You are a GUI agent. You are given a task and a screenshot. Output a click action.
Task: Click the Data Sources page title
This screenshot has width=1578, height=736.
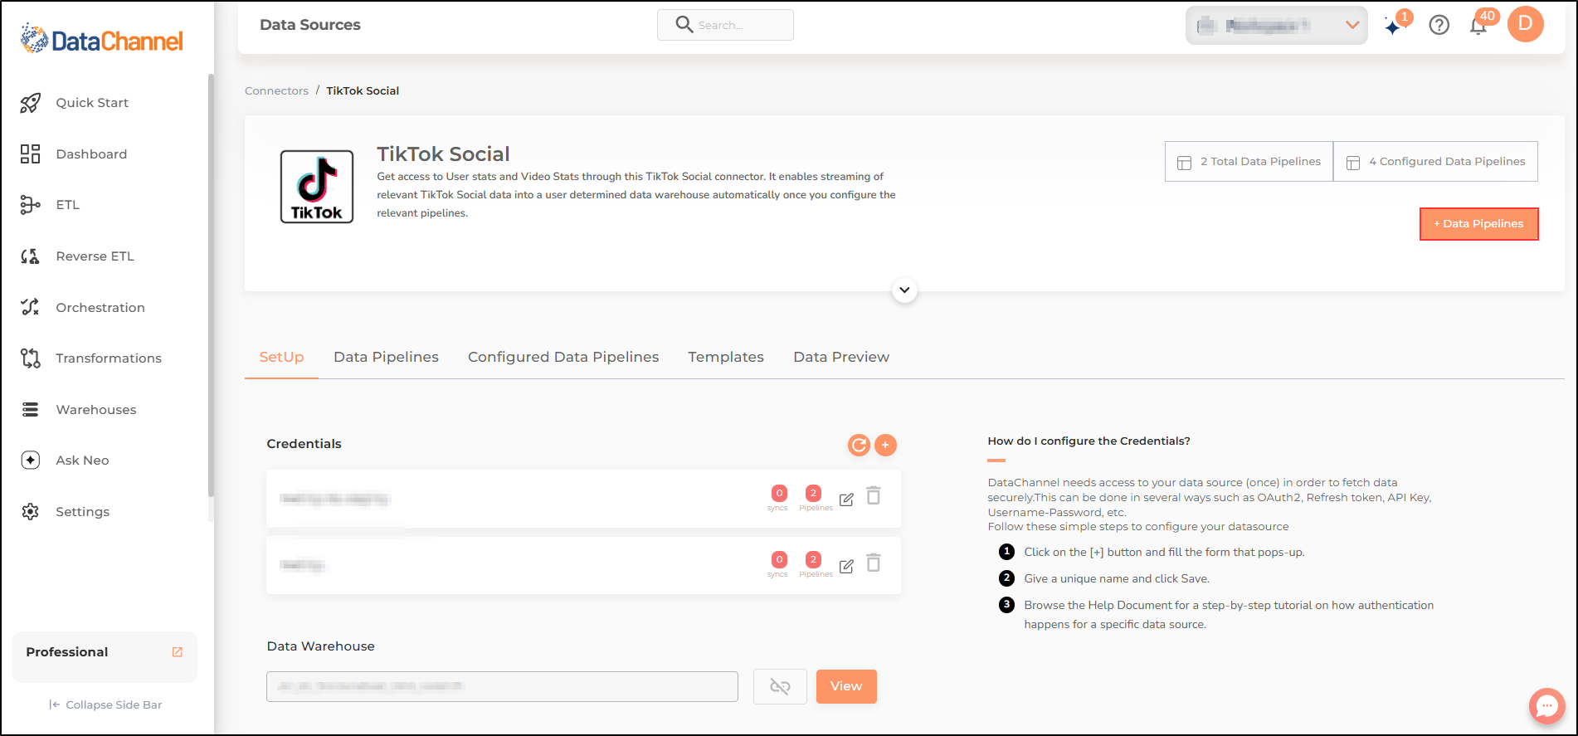(x=310, y=25)
